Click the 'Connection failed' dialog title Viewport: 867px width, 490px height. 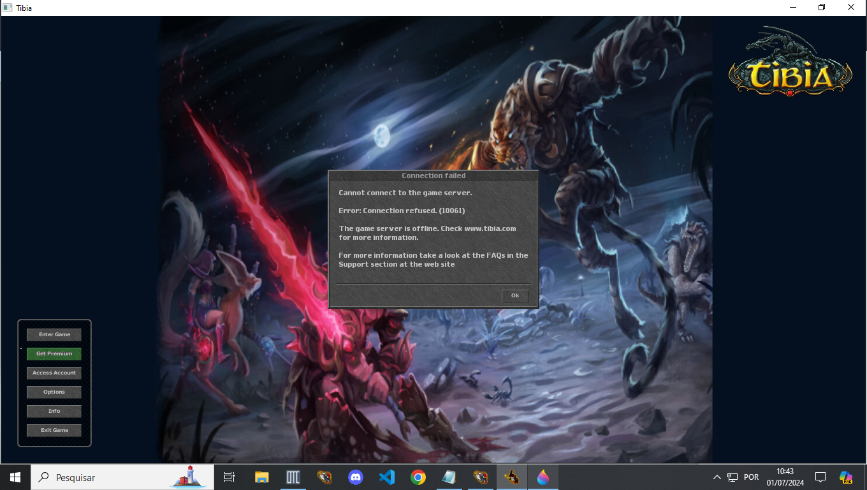click(x=433, y=175)
